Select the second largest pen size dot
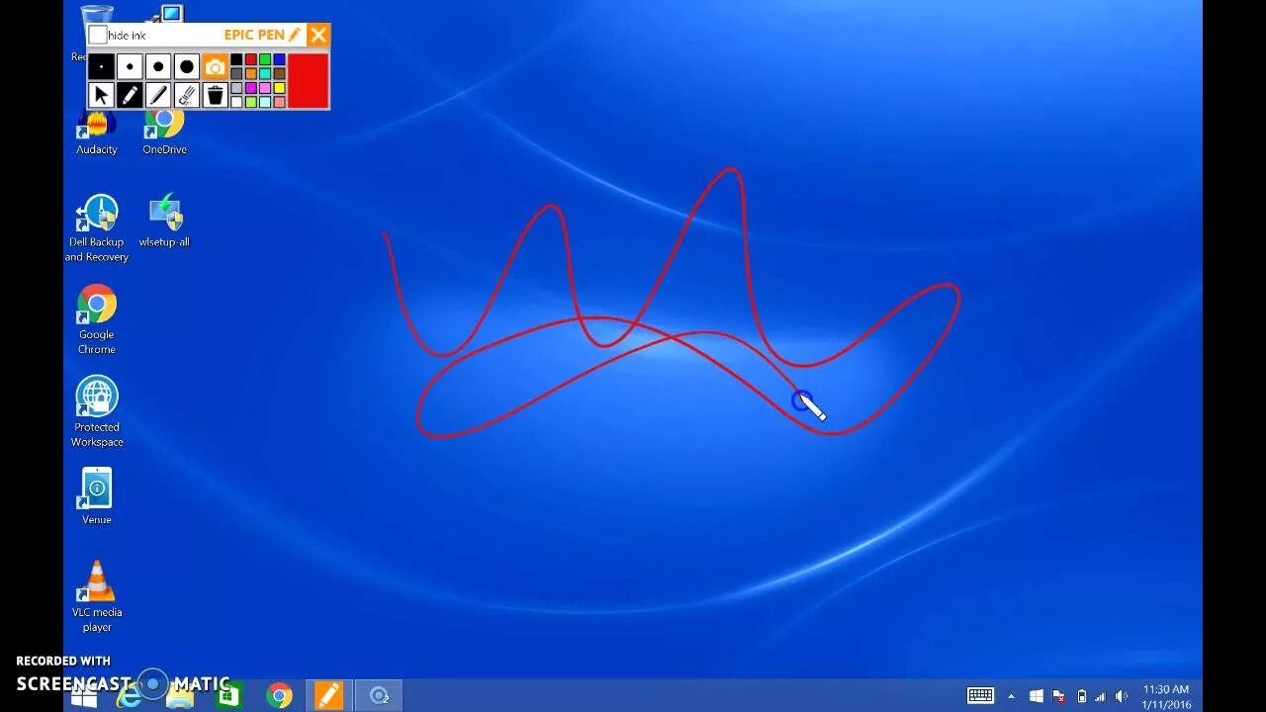Viewport: 1266px width, 712px height. tap(158, 66)
